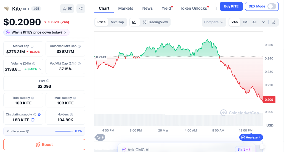
Task: Open the Token Unlocks tab
Action: pos(193,8)
